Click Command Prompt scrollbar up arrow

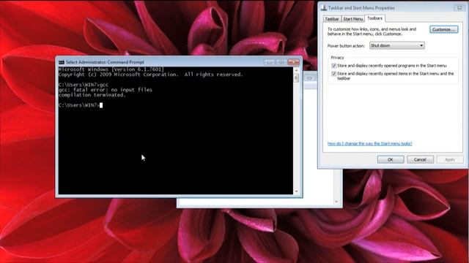[296, 70]
